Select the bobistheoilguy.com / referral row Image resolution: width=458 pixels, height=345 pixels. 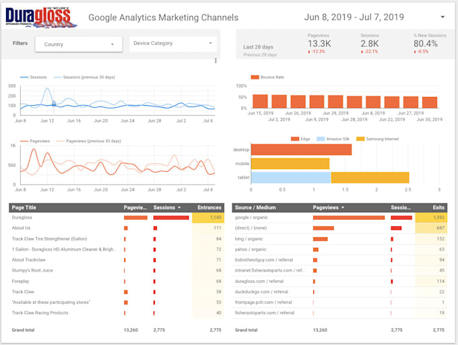pyautogui.click(x=339, y=260)
